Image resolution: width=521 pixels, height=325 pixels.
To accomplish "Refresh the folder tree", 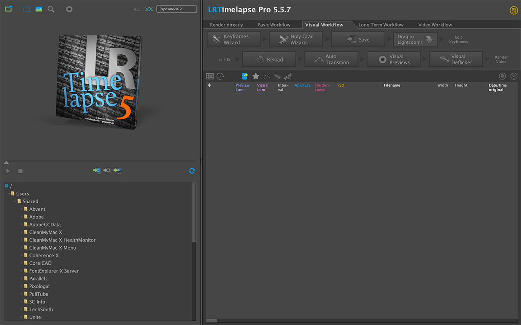I will 192,171.
